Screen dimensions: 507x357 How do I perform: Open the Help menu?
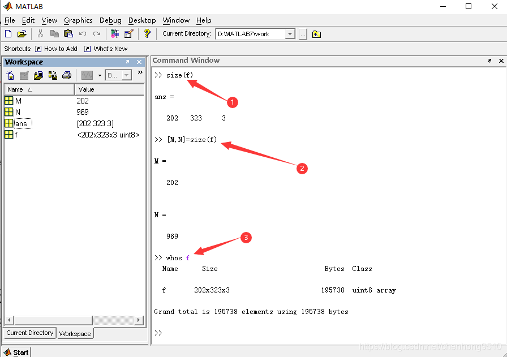point(204,20)
